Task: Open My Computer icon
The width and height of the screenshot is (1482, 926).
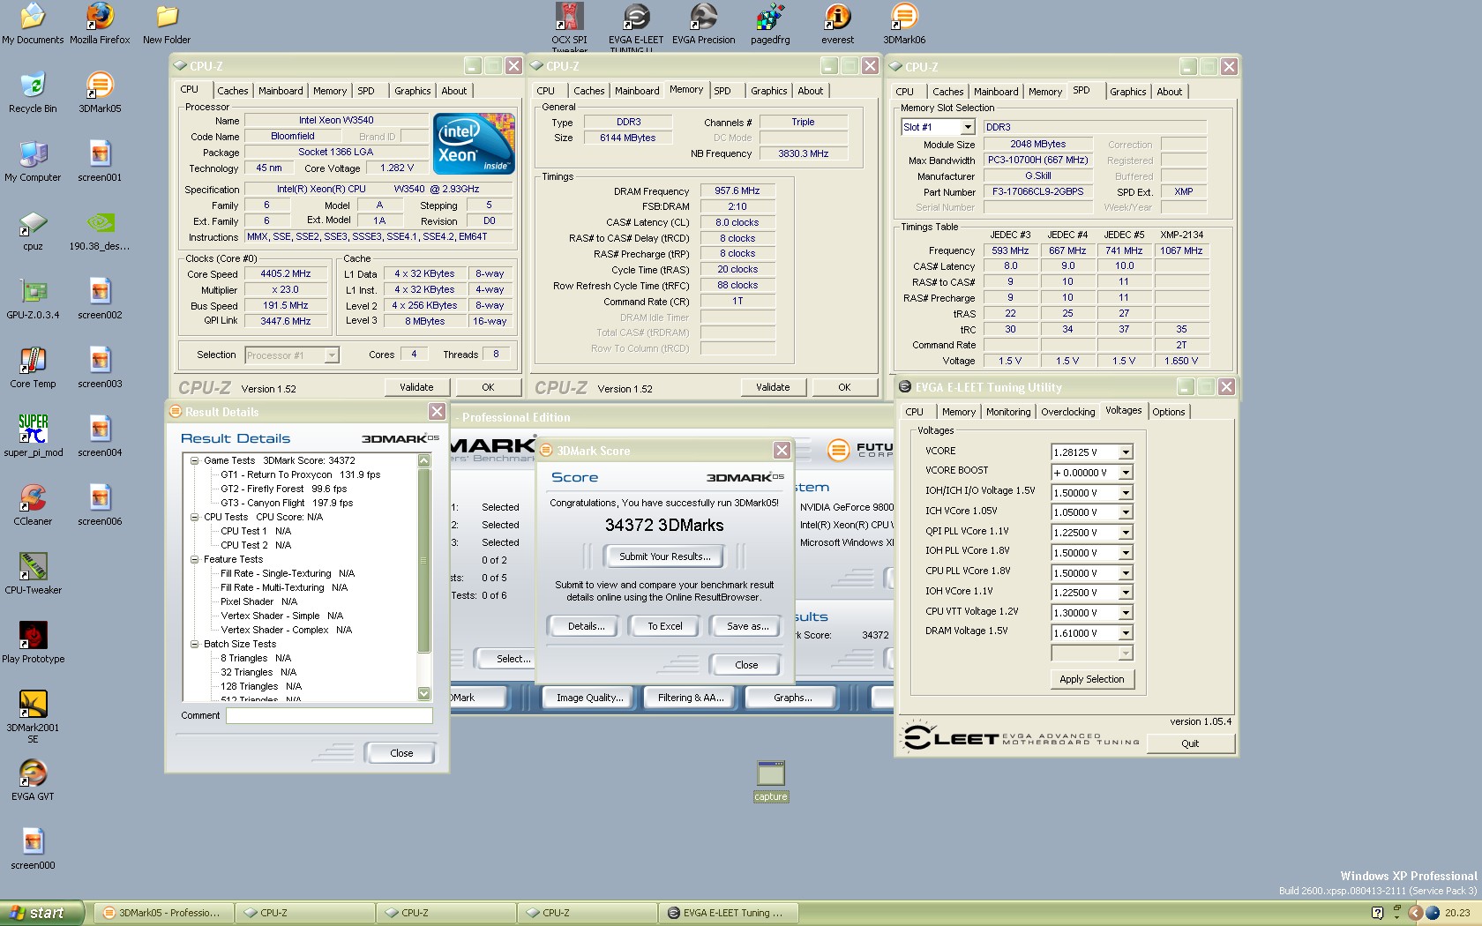Action: coord(33,161)
